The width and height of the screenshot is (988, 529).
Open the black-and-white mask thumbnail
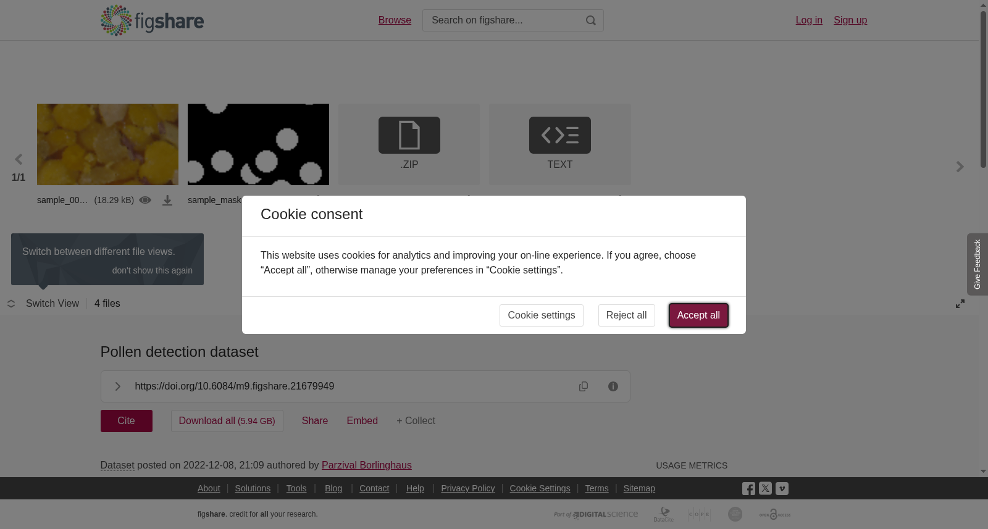tap(258, 144)
